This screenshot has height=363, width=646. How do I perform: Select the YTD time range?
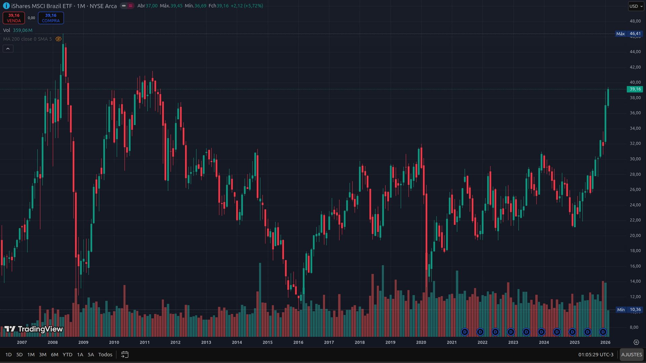[67, 355]
